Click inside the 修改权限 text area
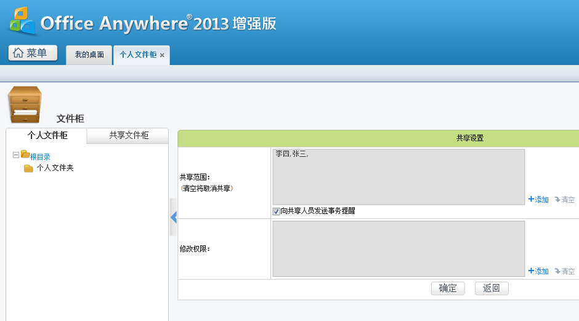The image size is (579, 321). click(x=399, y=248)
